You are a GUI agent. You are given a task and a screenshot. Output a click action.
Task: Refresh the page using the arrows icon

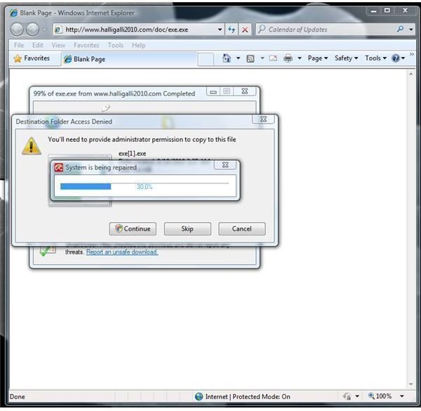232,30
